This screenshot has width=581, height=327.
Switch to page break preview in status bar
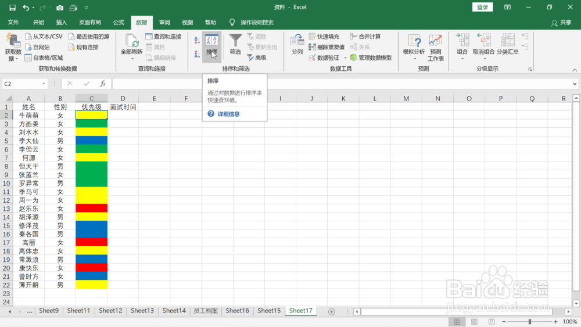tap(492, 322)
